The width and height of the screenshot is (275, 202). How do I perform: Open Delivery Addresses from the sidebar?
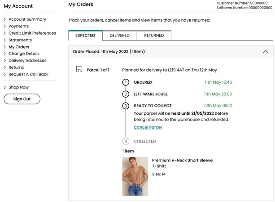tap(27, 60)
